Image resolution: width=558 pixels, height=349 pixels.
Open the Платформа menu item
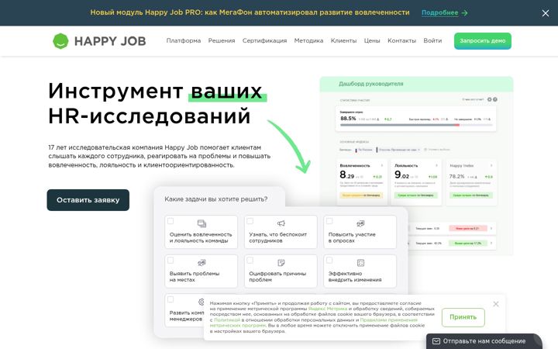[184, 40]
